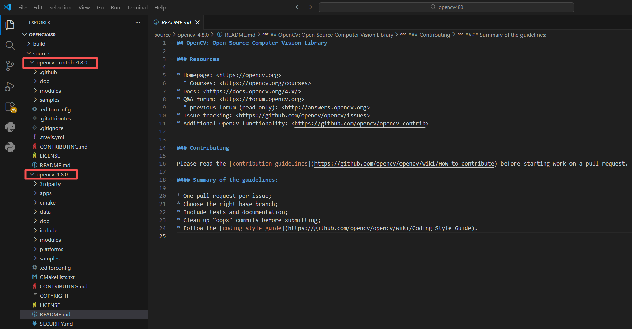
Task: Click breadcrumb '### Contributing'
Action: click(x=429, y=35)
